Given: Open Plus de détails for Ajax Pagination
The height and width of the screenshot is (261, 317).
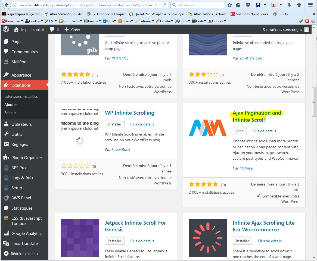Looking at the screenshot, I should [x=264, y=131].
